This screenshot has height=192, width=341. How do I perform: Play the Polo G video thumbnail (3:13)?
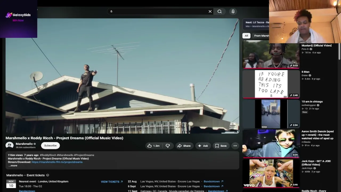coord(271,54)
